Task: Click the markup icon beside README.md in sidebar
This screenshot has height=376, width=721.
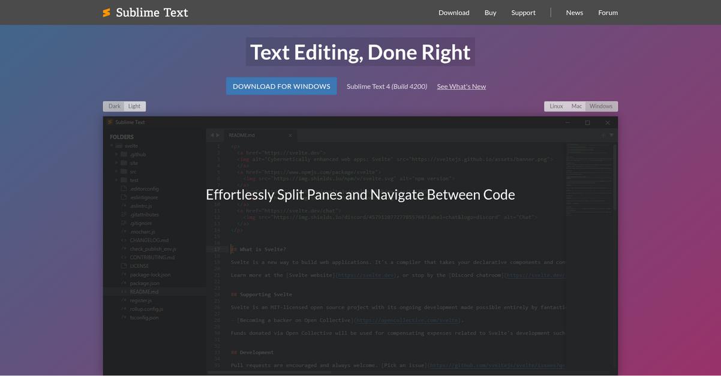Action: [124, 292]
